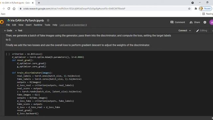213x120 pixels.
Task: Open the Help menu
Action: (x=55, y=25)
